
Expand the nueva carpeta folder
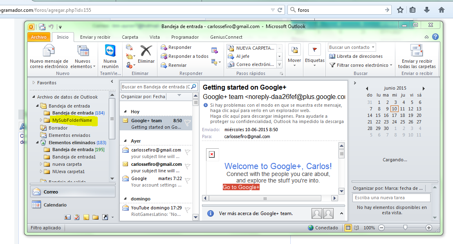pos(41,164)
